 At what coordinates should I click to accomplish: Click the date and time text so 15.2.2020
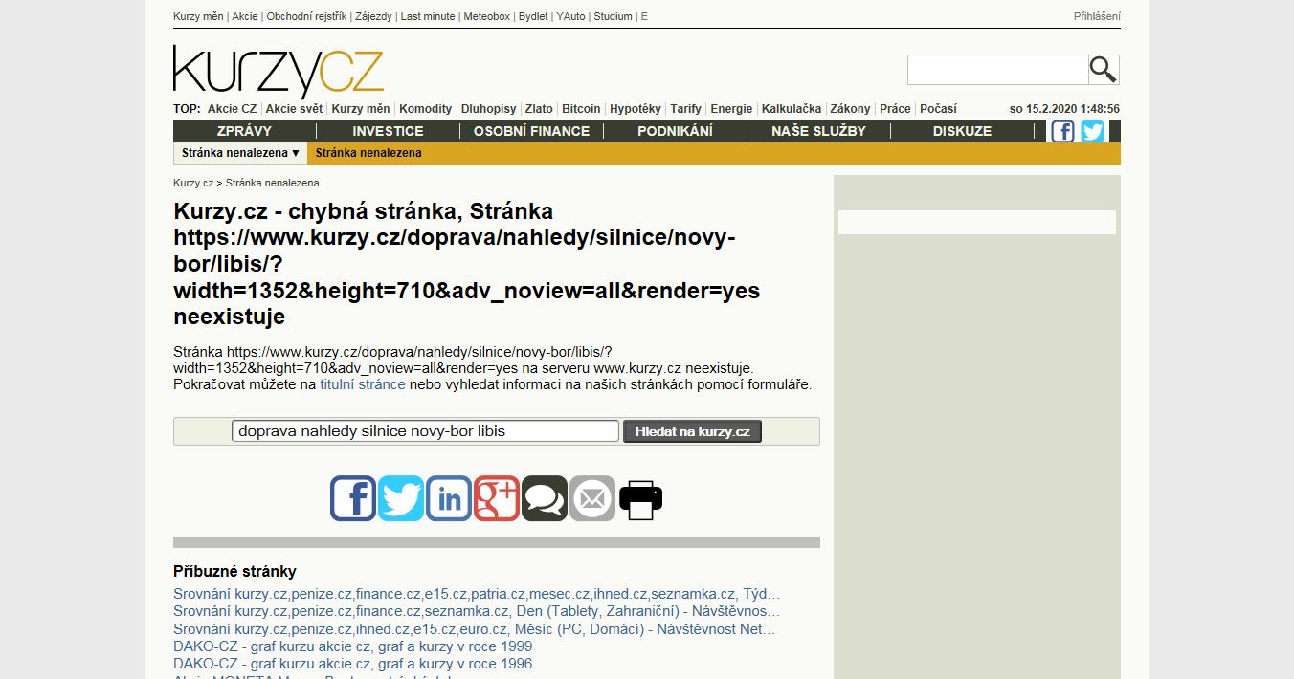(x=1064, y=109)
